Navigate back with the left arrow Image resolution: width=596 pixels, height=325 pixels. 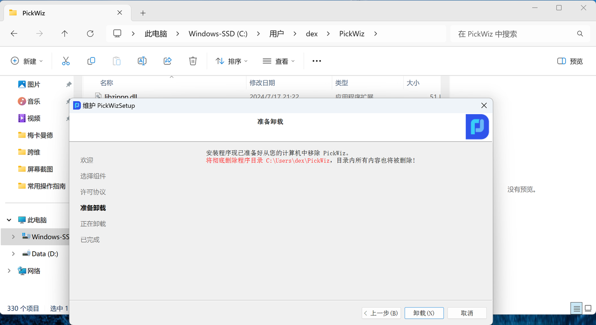(14, 34)
